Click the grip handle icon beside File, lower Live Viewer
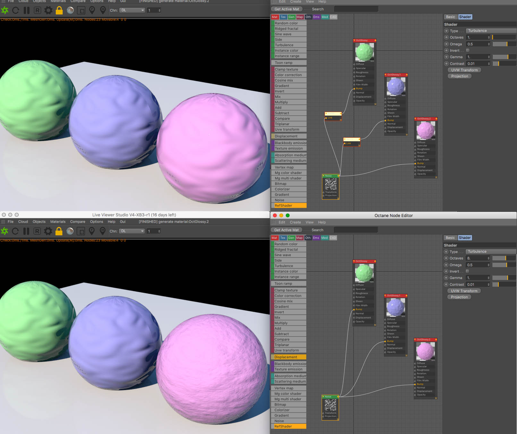The height and width of the screenshot is (434, 517). click(3, 222)
